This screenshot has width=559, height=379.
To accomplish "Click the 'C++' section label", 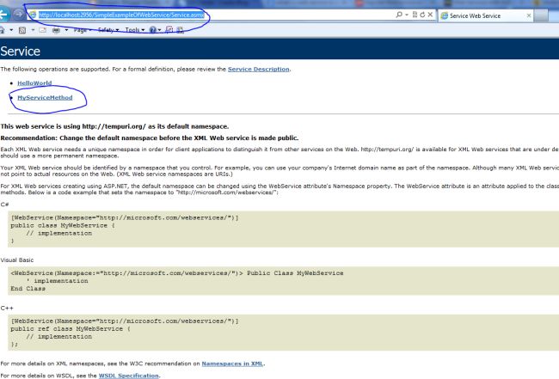I will [x=7, y=309].
